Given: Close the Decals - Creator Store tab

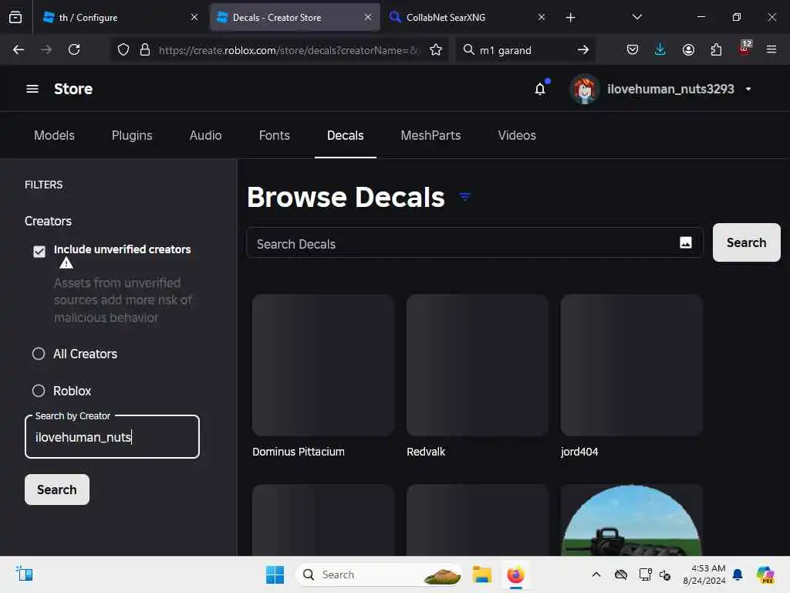Looking at the screenshot, I should (368, 17).
